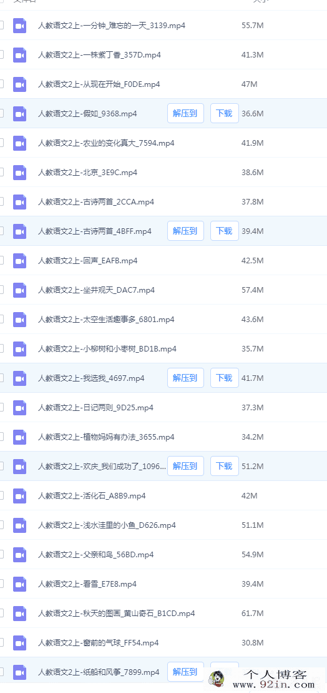
Task: Click video icon for 一株紫丁香_357D.mp4
Action: 20,55
